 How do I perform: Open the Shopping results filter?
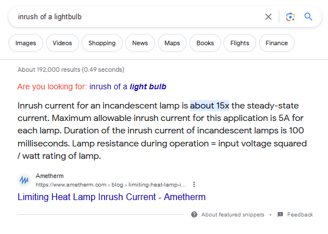point(102,43)
